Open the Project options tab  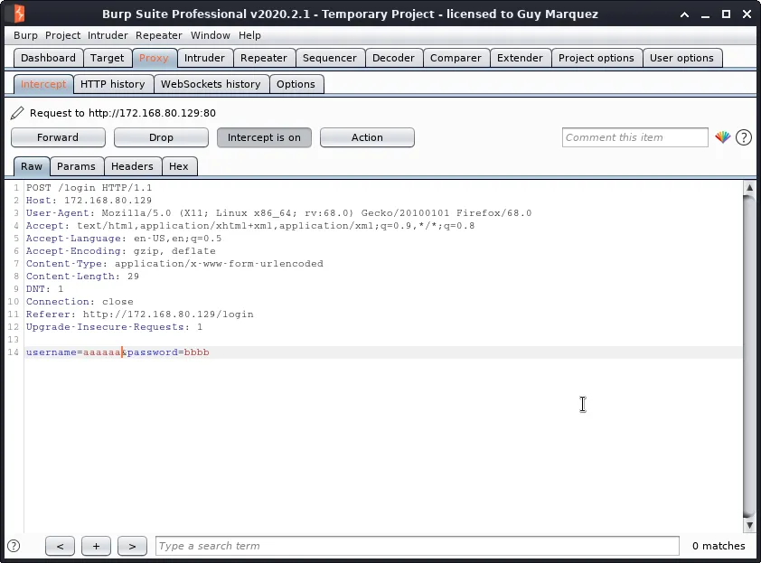pos(596,58)
